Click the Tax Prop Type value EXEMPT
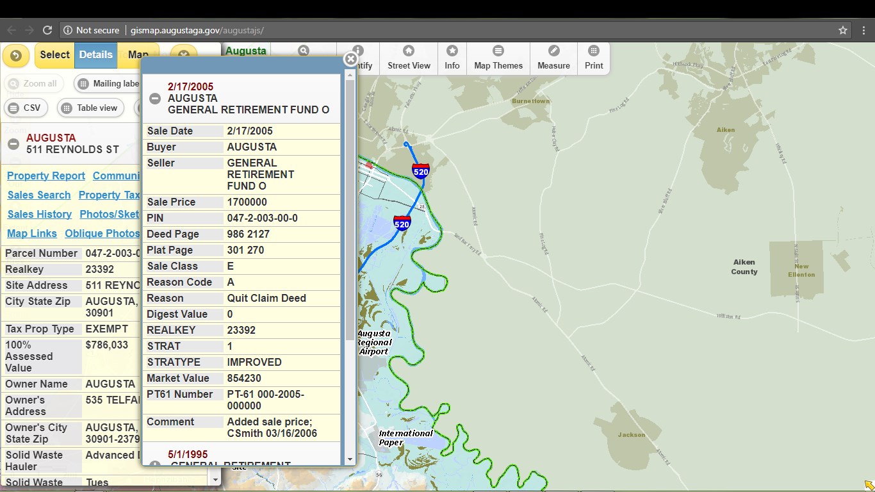 click(106, 329)
